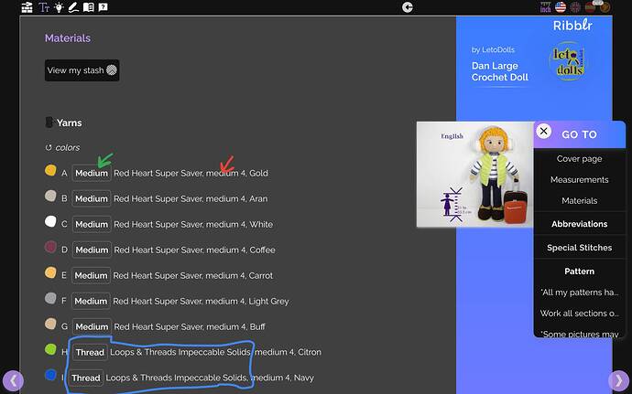Go to Cover page
632x394 pixels.
[579, 158]
